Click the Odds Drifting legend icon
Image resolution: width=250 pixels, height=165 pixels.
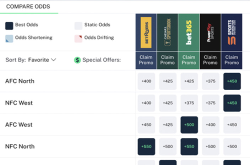(x=78, y=39)
